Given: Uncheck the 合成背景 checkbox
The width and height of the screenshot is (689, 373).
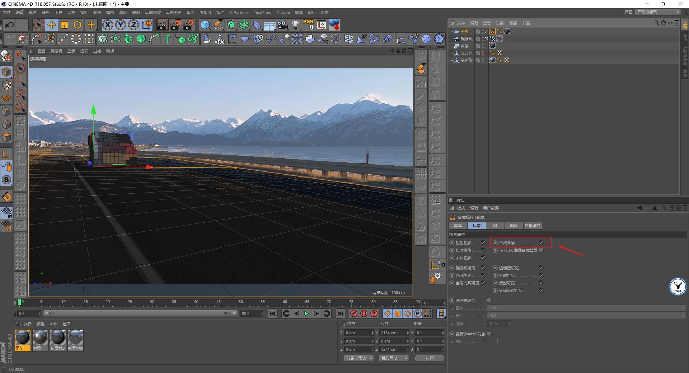Looking at the screenshot, I should 541,243.
